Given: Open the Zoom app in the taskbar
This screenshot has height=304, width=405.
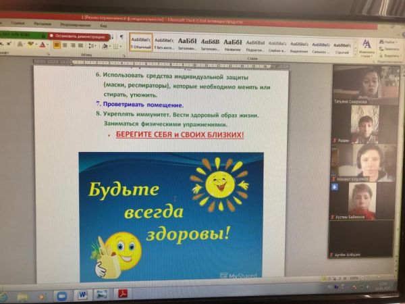Looking at the screenshot, I should pos(62,295).
